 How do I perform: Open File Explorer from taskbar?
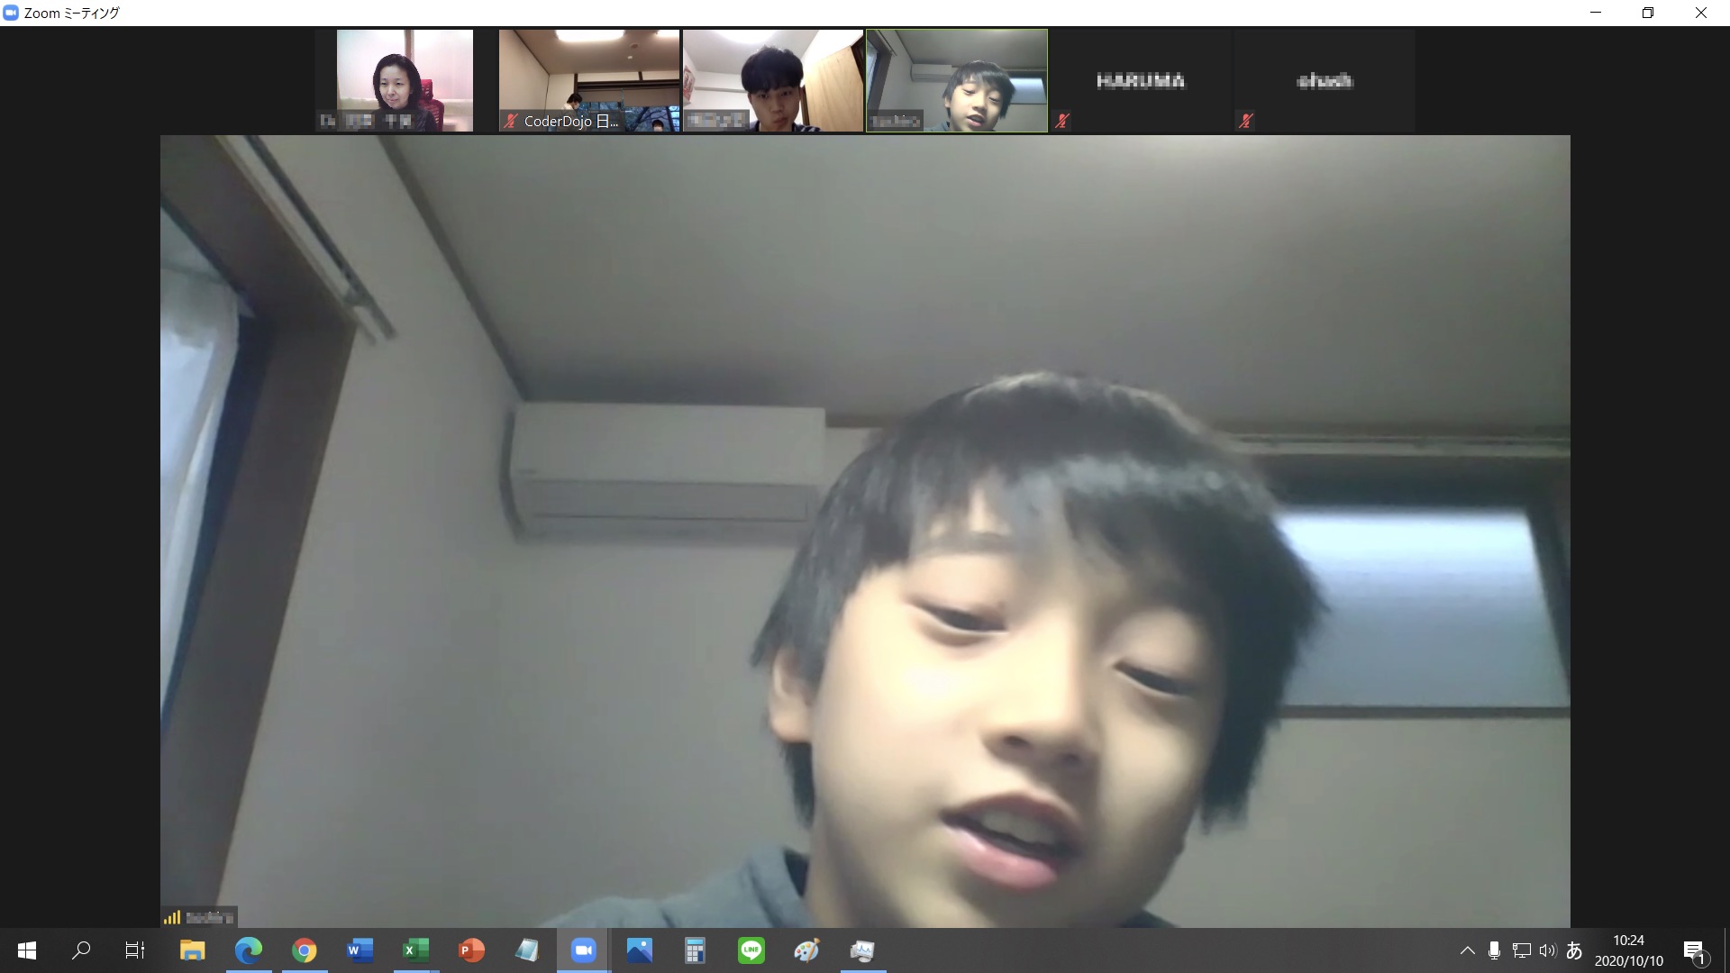(192, 950)
